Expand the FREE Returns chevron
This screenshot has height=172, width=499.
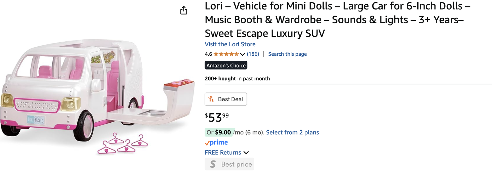click(x=246, y=153)
